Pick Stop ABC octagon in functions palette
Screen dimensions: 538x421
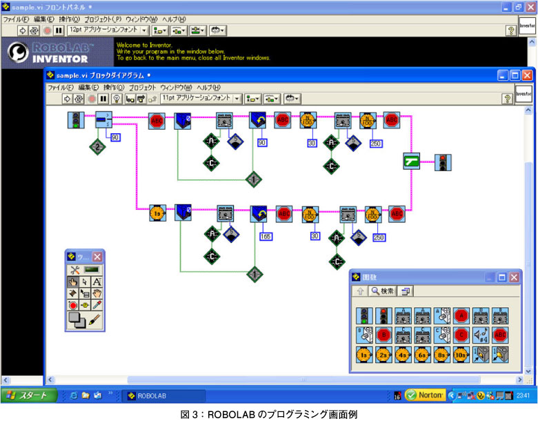500,335
